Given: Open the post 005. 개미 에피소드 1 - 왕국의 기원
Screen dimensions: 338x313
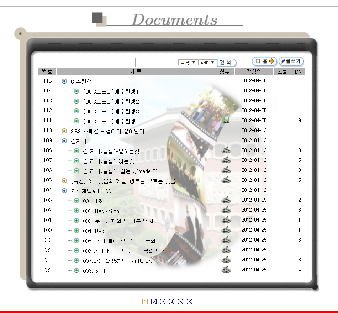Looking at the screenshot, I should (x=125, y=241).
